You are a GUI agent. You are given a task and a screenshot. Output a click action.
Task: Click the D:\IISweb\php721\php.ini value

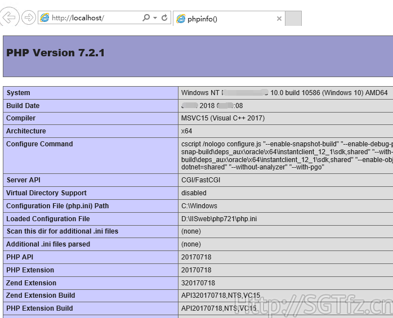(x=219, y=219)
